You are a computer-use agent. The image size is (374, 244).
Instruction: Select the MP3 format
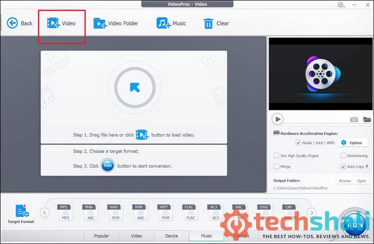[x=65, y=212]
